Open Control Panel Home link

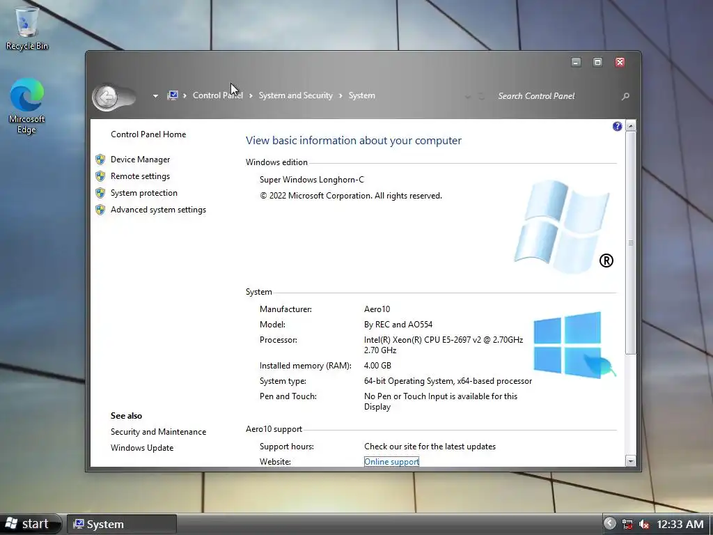tap(148, 134)
